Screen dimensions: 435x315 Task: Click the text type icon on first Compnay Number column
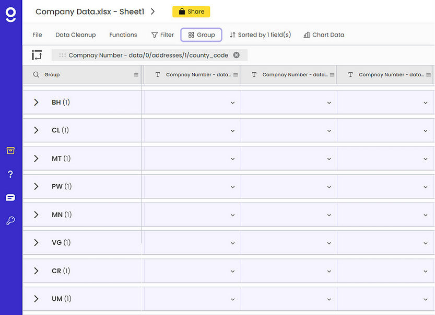pyautogui.click(x=157, y=74)
